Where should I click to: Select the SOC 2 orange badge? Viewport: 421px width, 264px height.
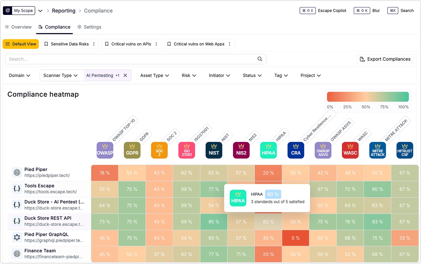(159, 150)
